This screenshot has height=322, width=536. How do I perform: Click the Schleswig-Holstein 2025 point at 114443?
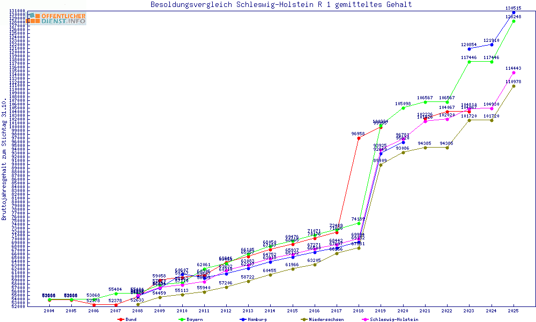point(514,73)
